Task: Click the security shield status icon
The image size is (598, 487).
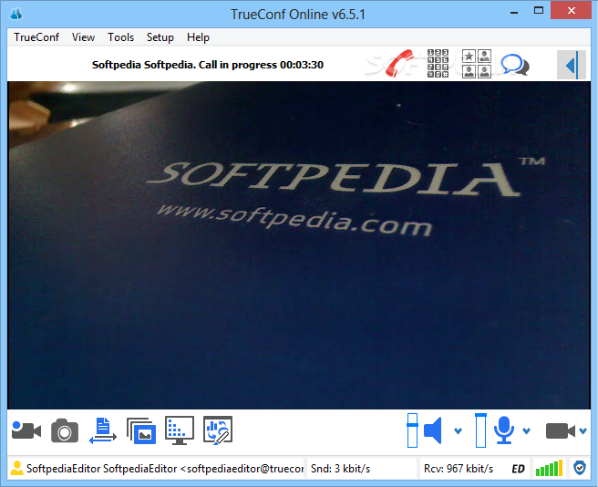Action: click(580, 468)
